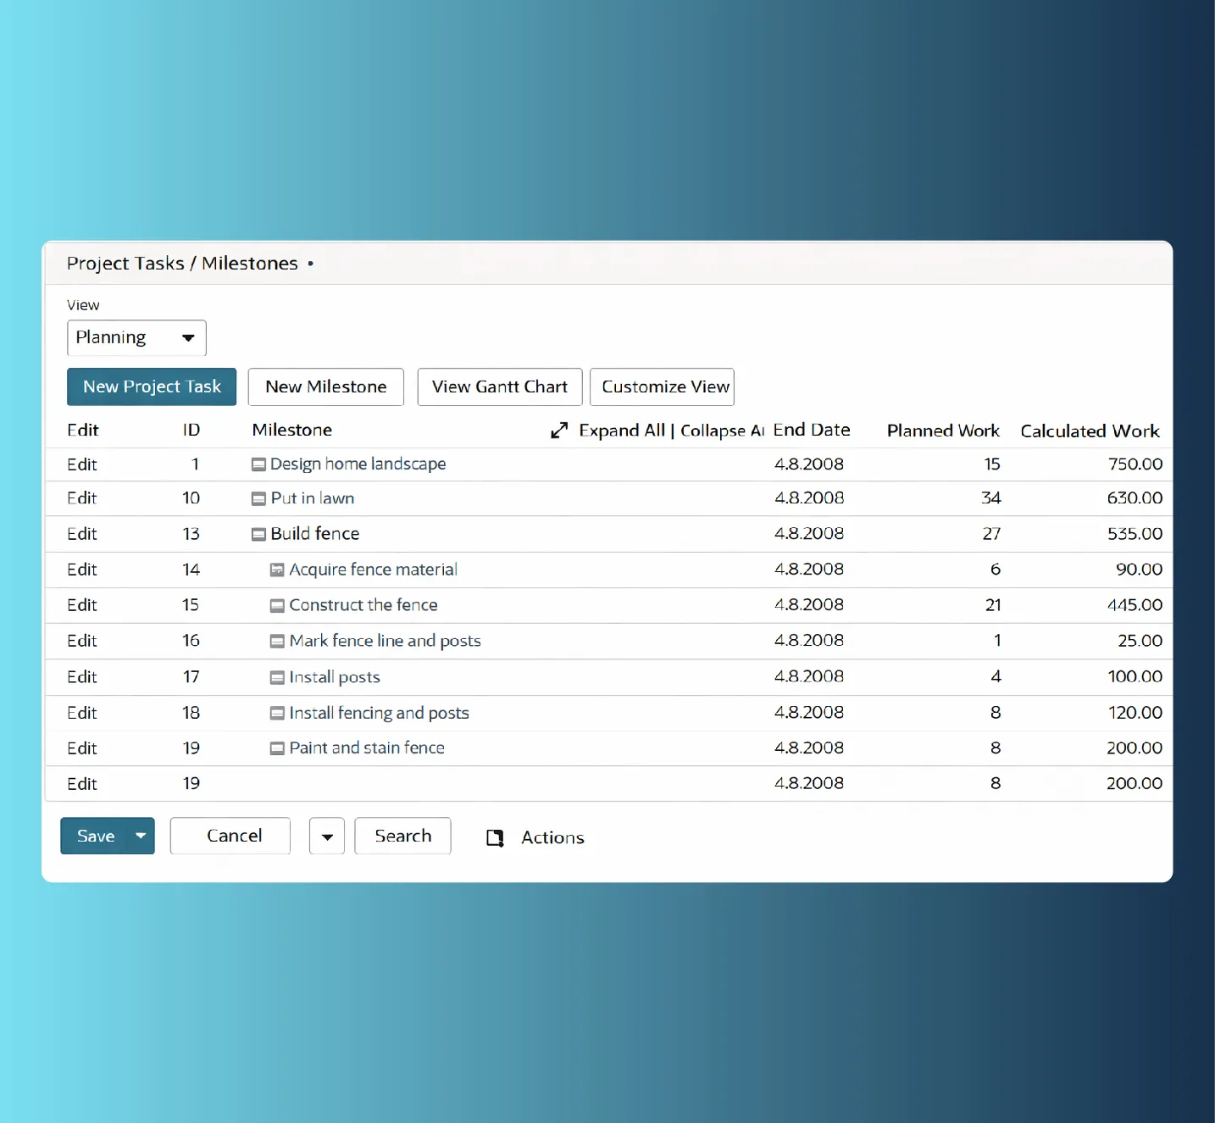Open the Acquire fence material task
The image size is (1215, 1123).
coord(373,570)
